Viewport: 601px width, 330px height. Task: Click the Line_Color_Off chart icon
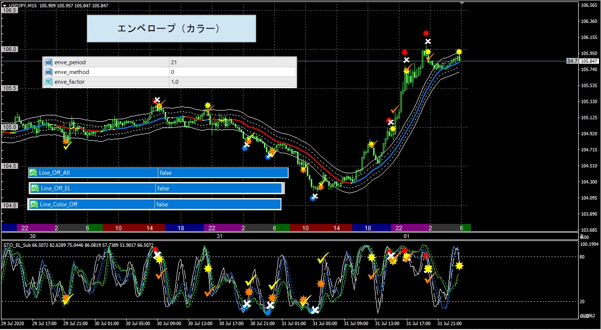point(34,204)
